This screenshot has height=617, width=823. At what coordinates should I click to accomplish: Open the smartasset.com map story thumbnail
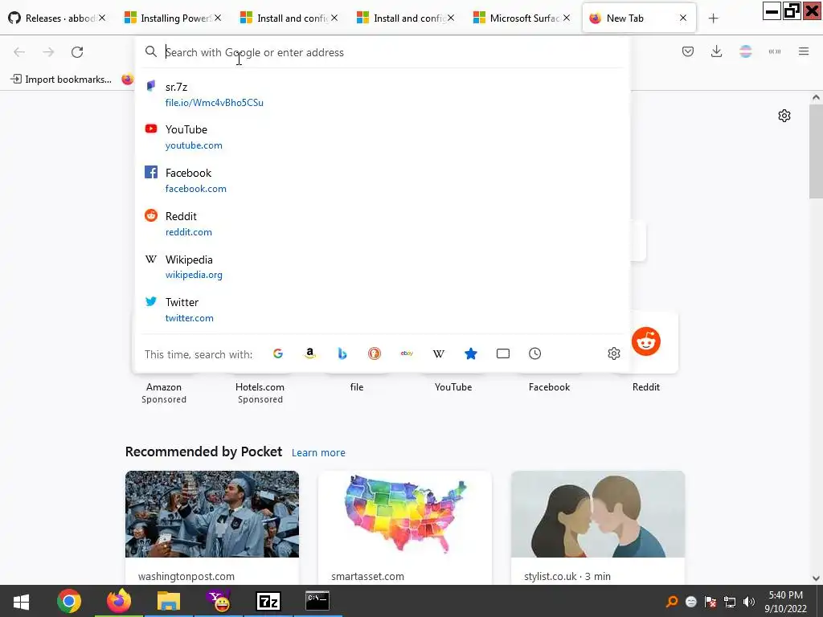point(405,514)
